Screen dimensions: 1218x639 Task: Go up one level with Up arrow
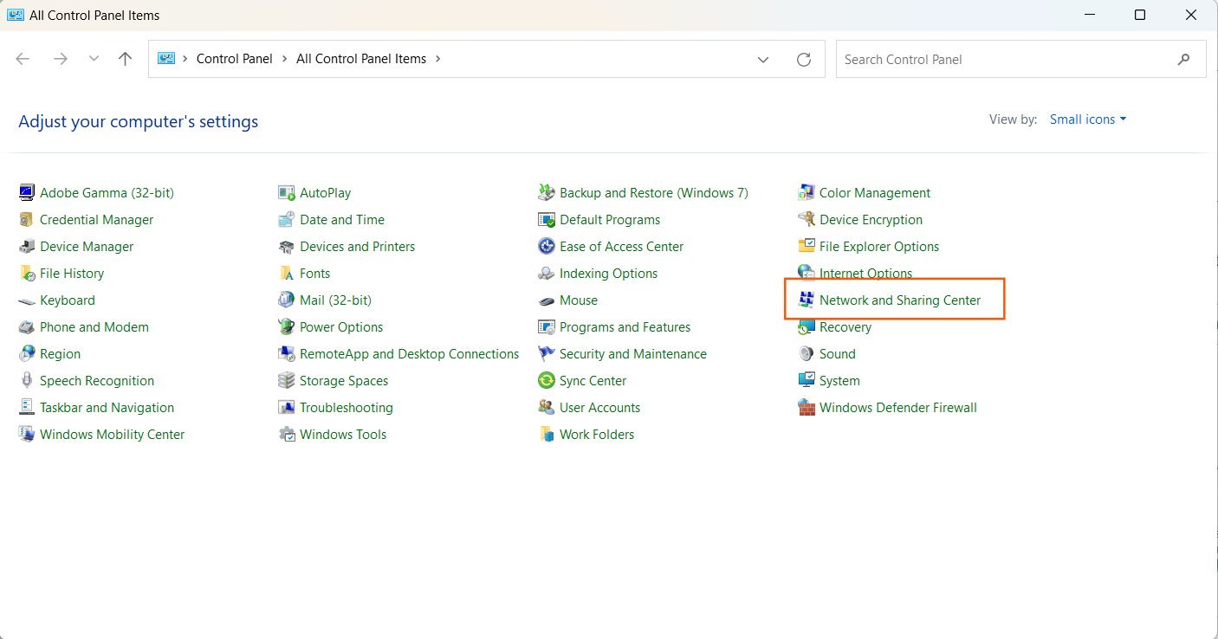pos(126,59)
